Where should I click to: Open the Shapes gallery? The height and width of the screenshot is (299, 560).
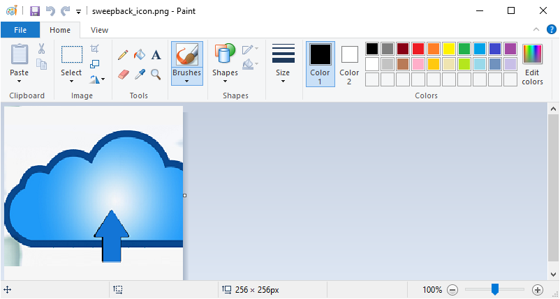225,54
